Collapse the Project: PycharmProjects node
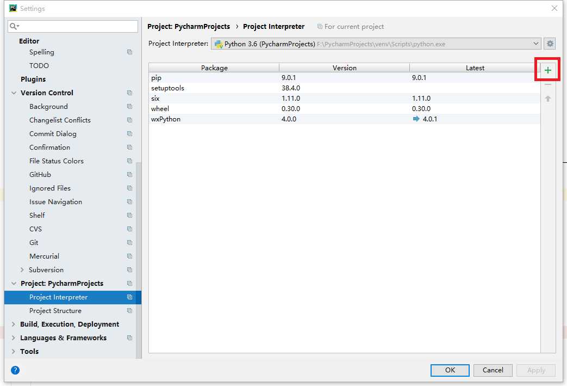This screenshot has height=386, width=567. (14, 284)
